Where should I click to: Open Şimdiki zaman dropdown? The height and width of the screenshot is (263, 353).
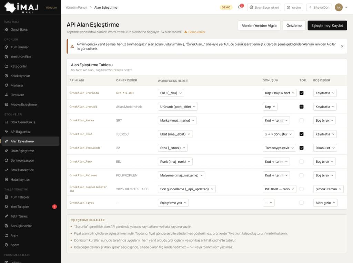coord(328,189)
